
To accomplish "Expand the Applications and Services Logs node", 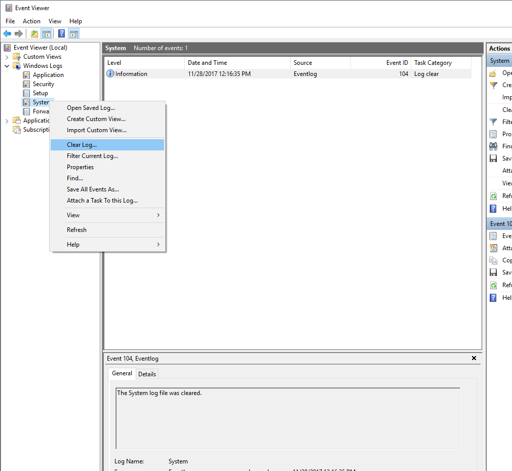I will [x=7, y=121].
